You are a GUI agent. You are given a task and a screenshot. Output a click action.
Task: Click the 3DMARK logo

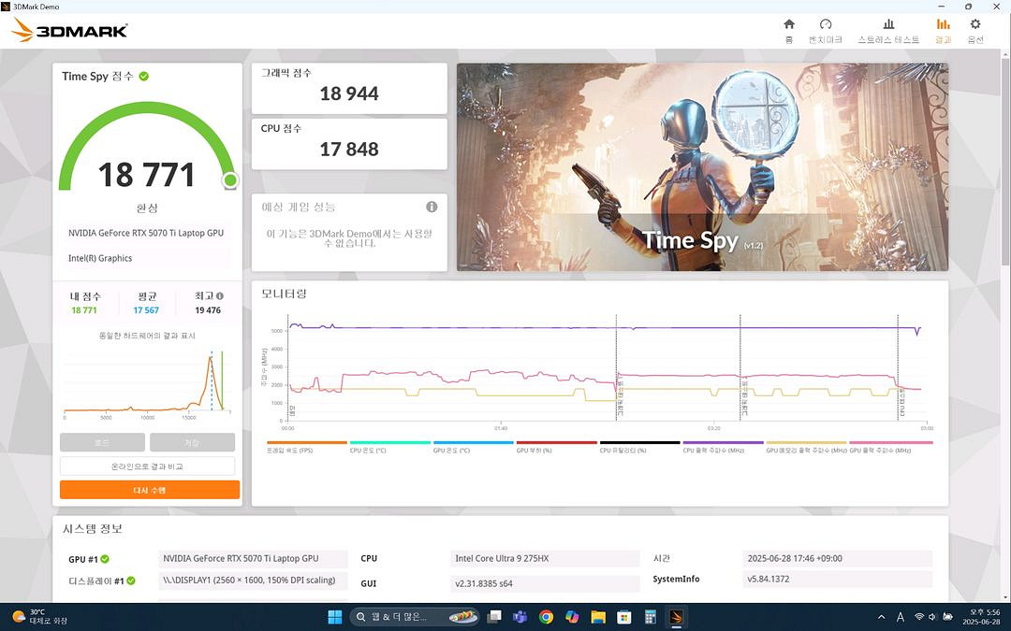click(x=69, y=30)
